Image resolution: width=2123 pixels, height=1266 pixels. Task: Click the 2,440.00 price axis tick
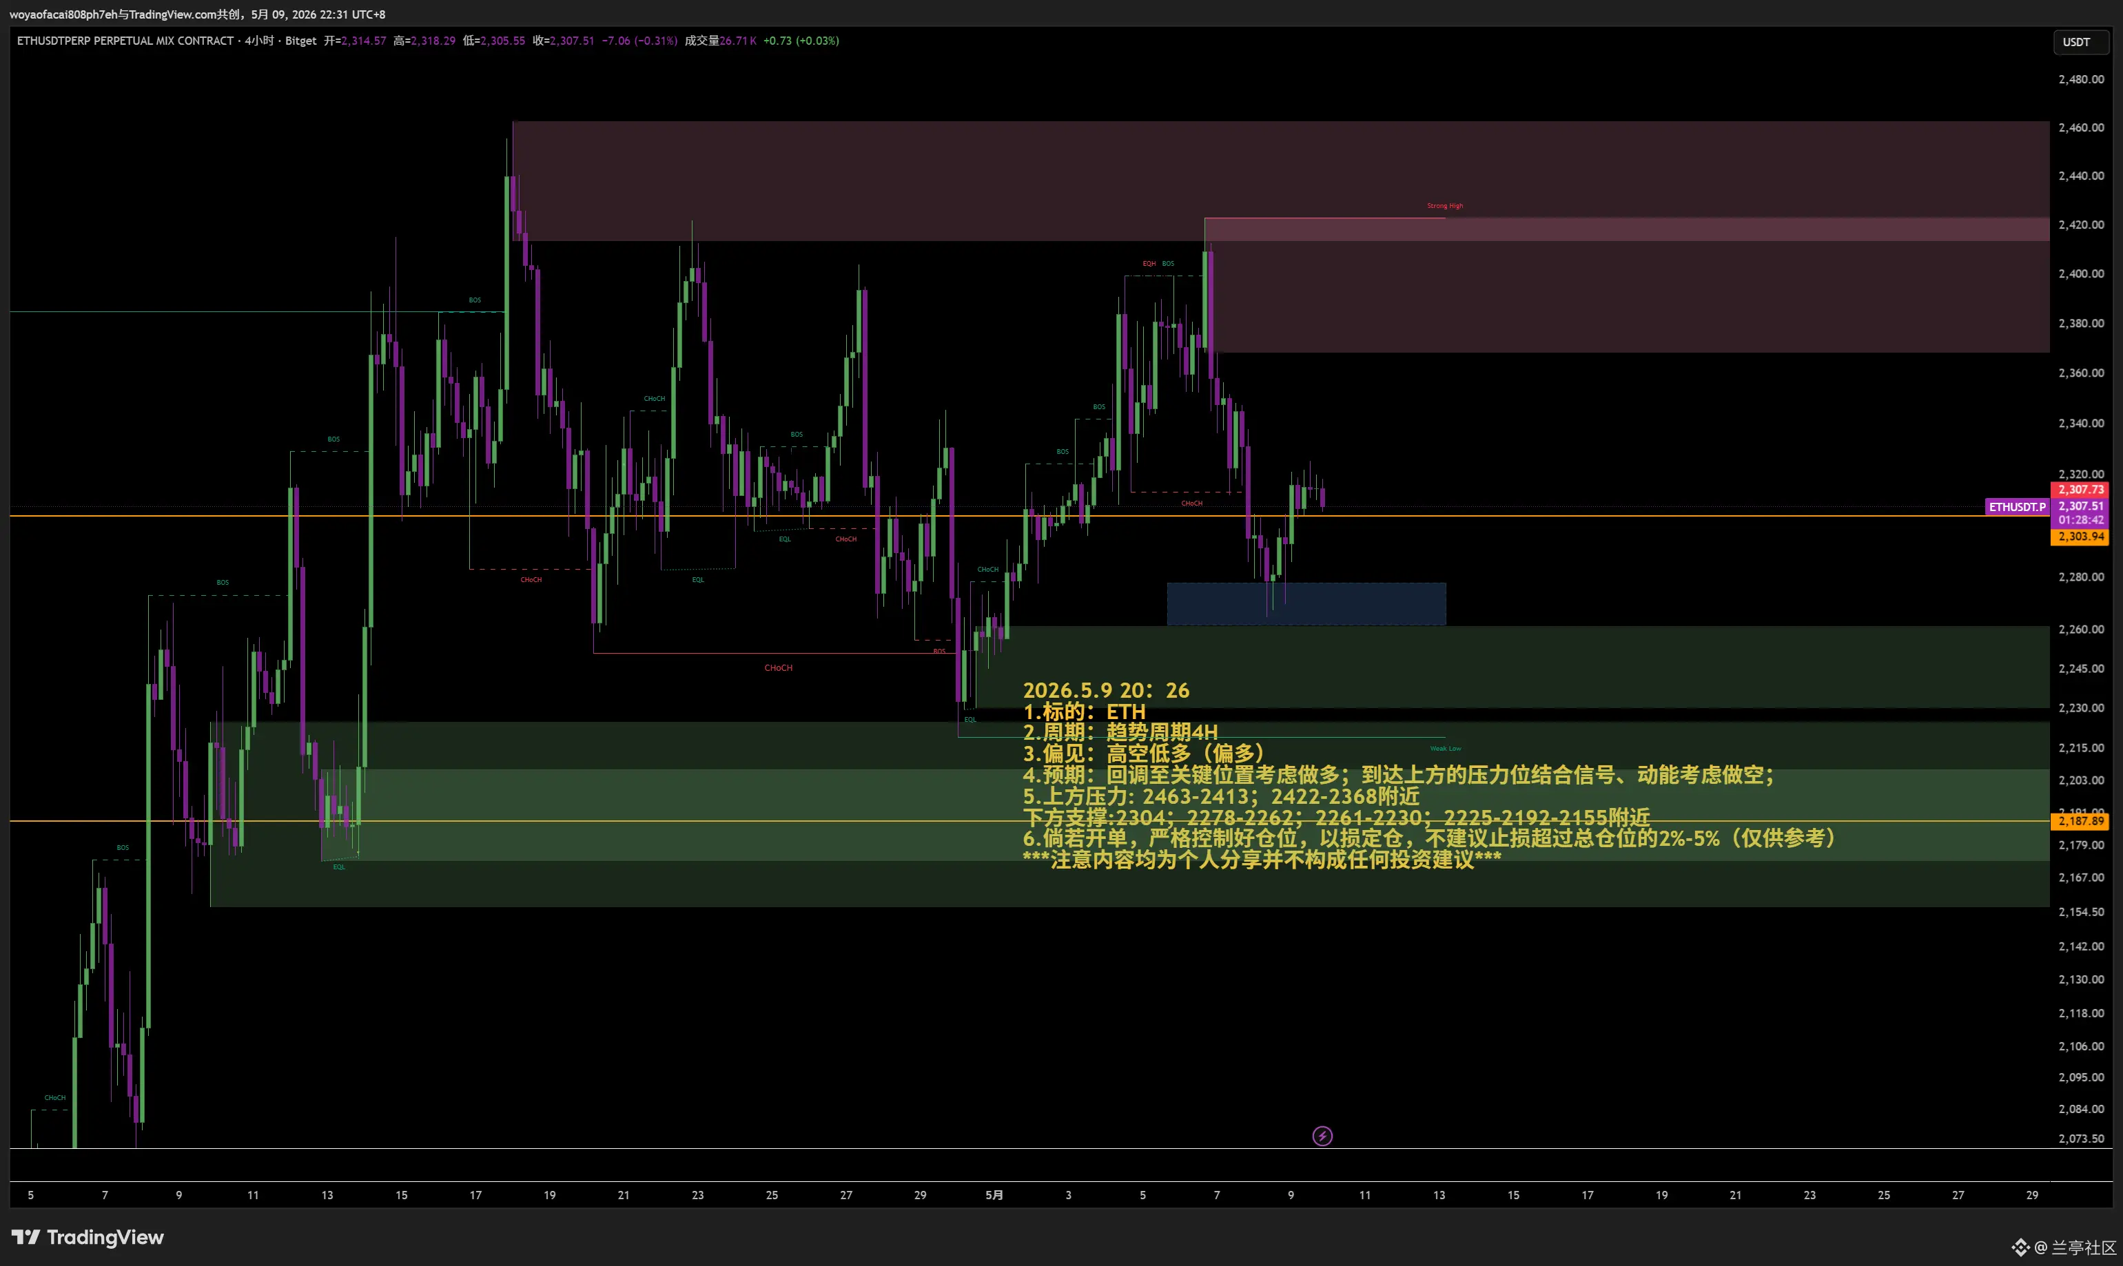pos(2081,176)
